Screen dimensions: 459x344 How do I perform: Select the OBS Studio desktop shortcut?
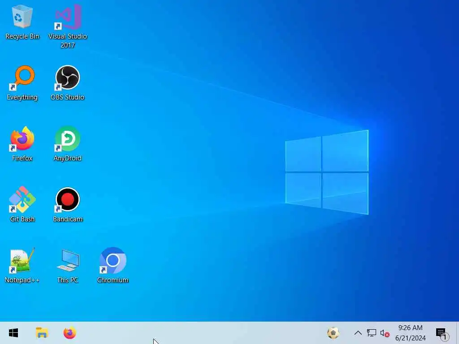(x=68, y=83)
